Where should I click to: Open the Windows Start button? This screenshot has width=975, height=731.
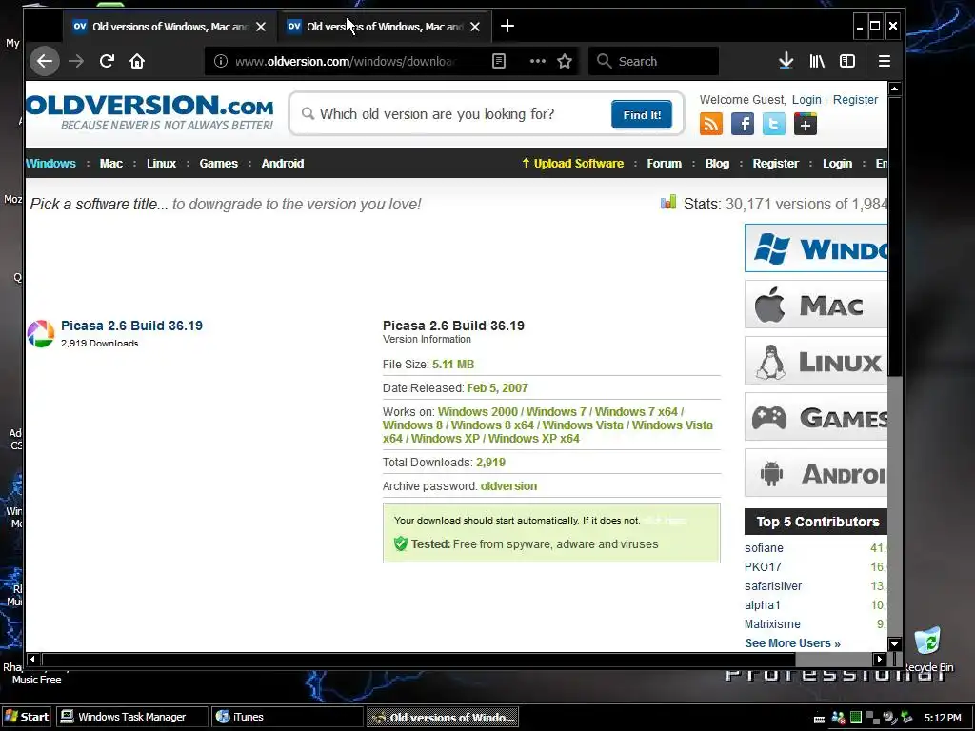point(27,717)
